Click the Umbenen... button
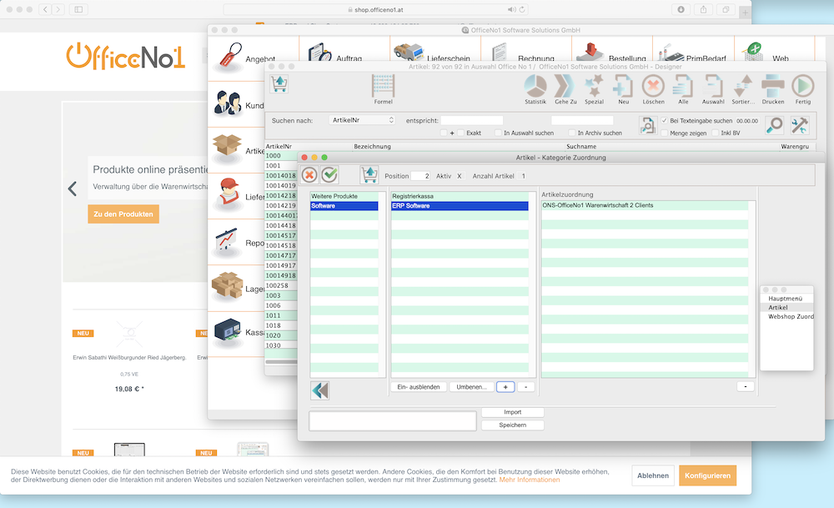This screenshot has width=834, height=508. click(x=471, y=387)
